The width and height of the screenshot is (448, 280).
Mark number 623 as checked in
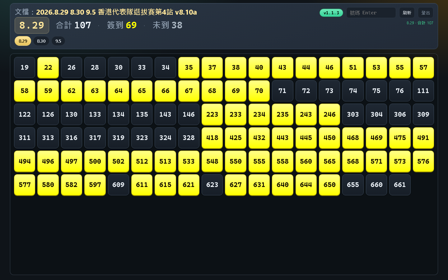212,185
